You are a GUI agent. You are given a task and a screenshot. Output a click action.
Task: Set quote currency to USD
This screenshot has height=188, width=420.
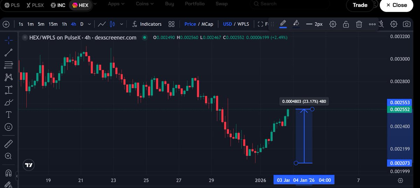pos(227,24)
